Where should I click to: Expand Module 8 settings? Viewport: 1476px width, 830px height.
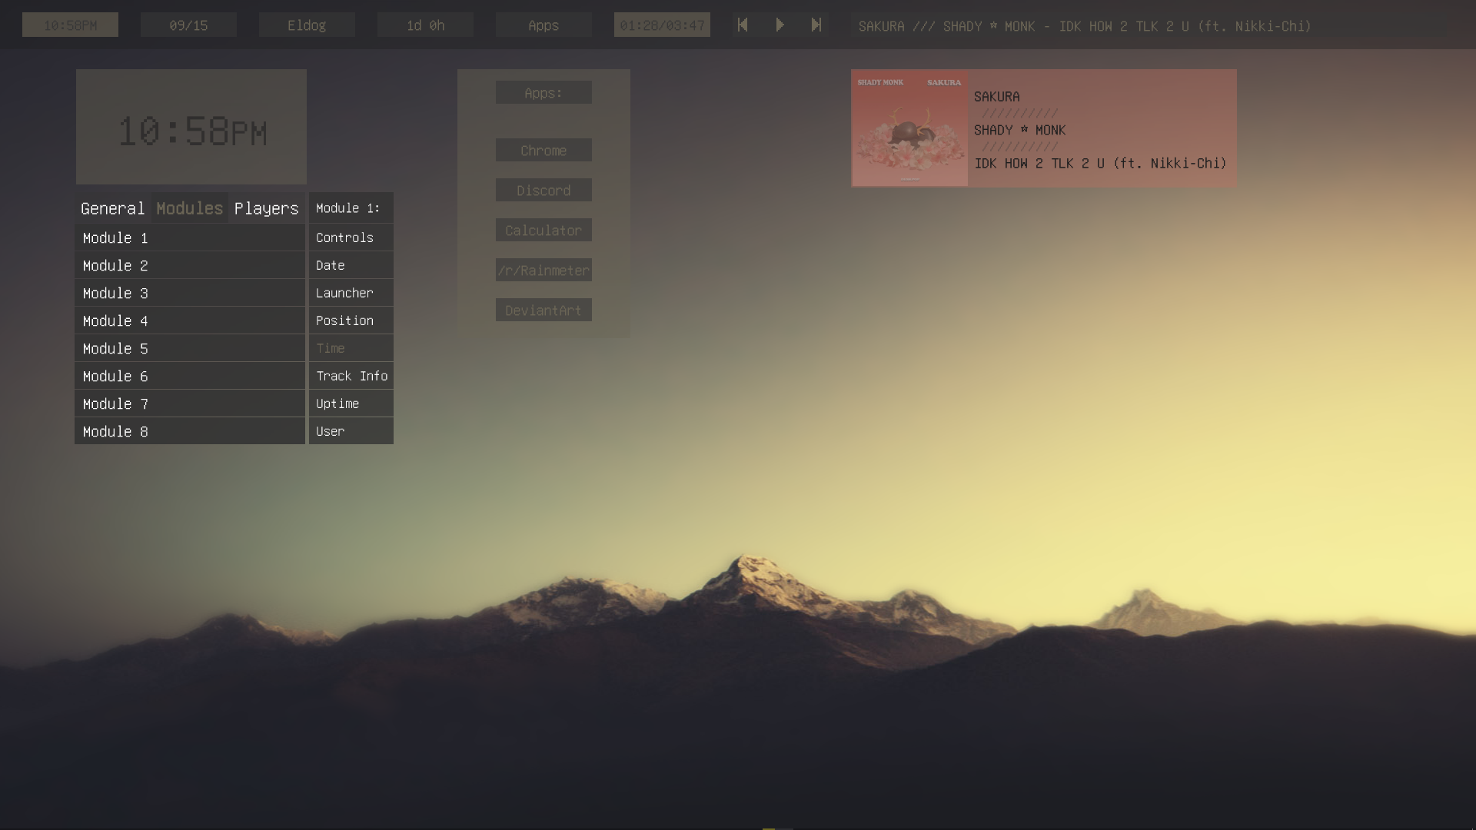[189, 431]
